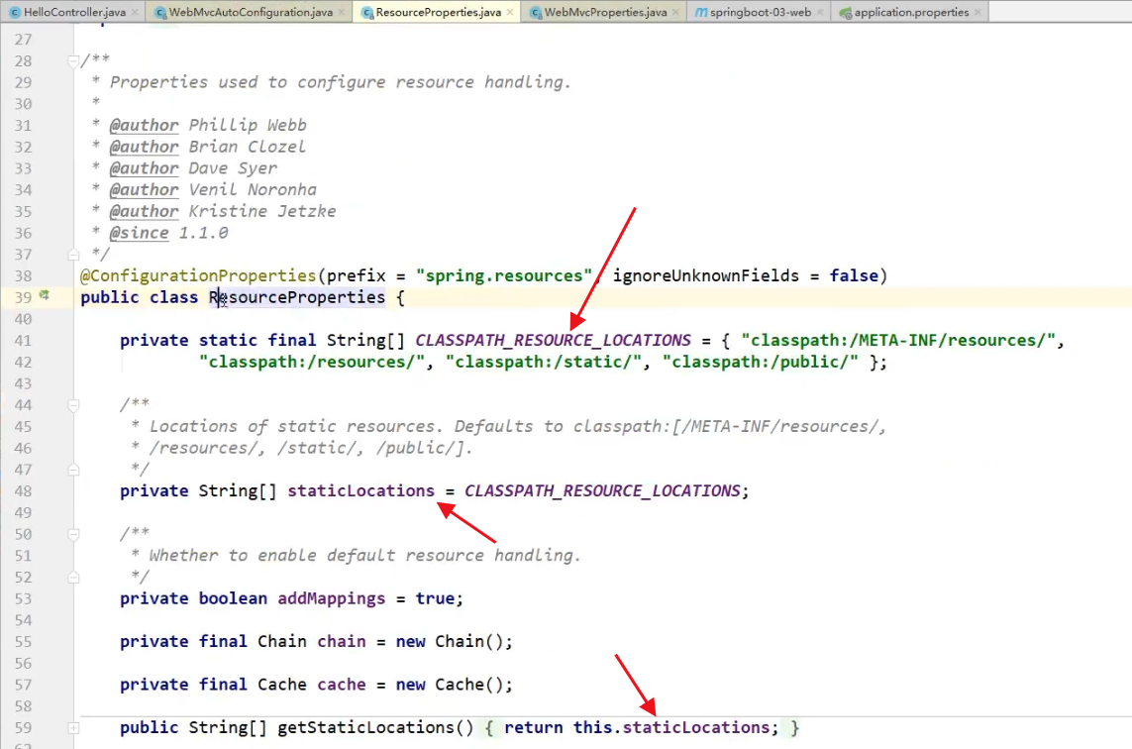
Task: Open the springboot-03-web tab
Action: pos(761,12)
